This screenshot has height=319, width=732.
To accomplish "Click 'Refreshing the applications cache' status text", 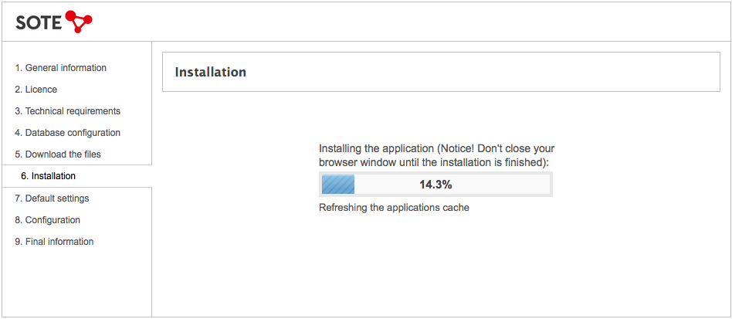I will point(394,207).
